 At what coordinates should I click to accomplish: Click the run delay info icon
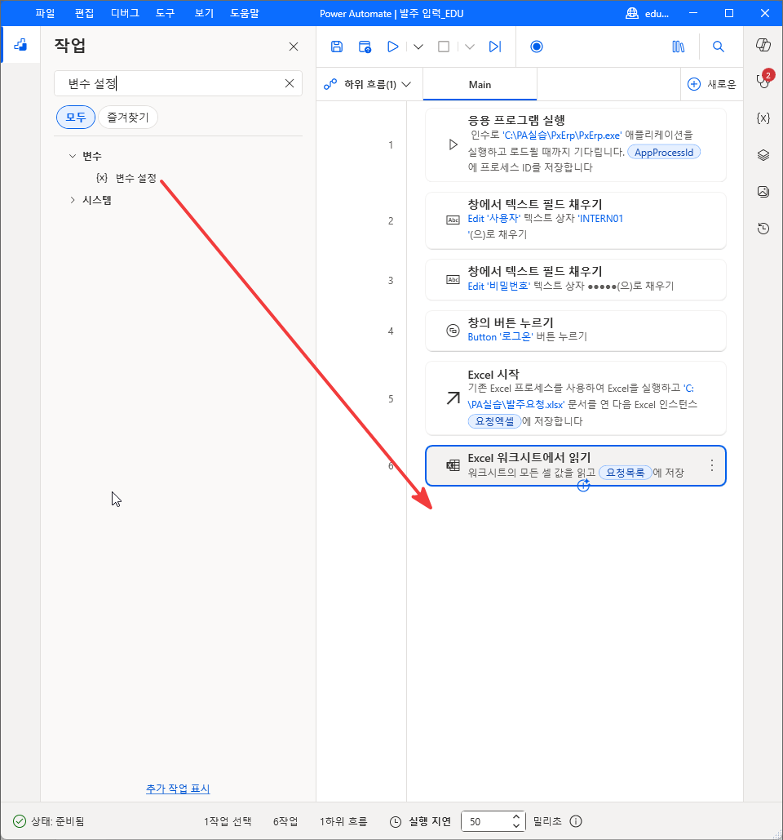click(x=576, y=821)
